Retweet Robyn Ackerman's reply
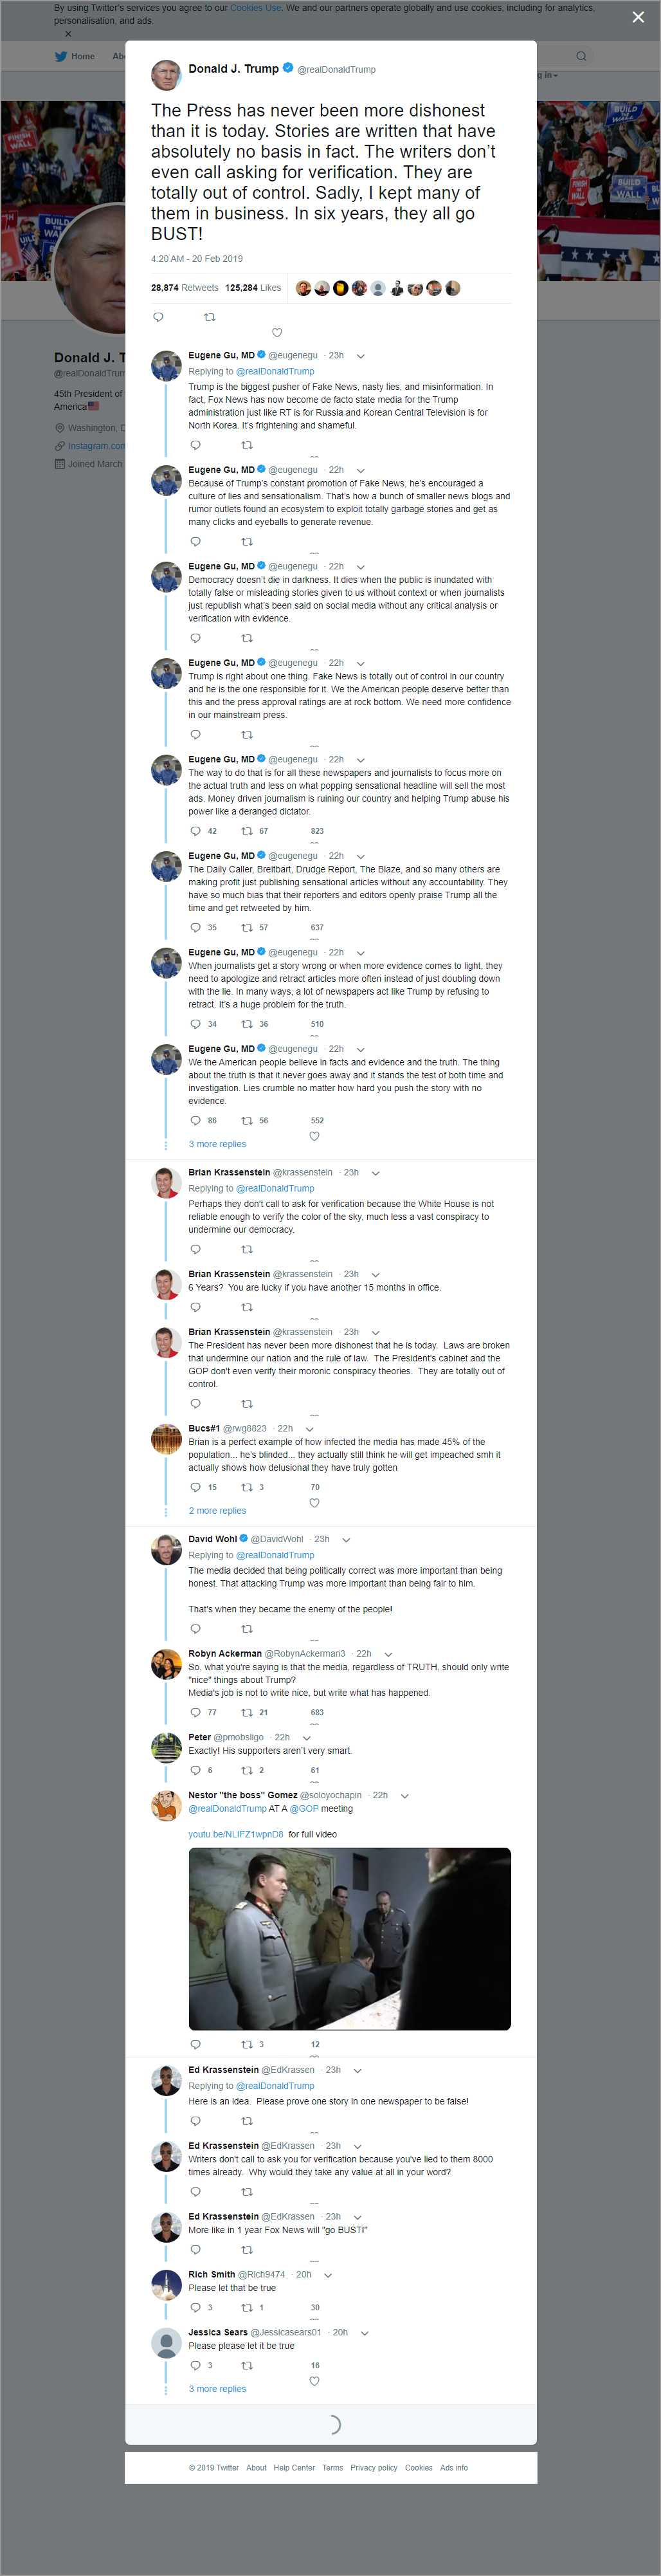 247,1713
